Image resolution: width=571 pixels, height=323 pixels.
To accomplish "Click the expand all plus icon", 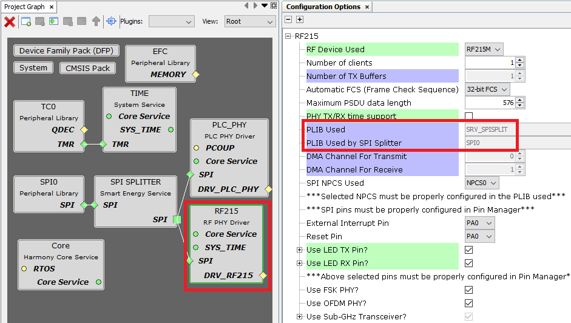I will [x=299, y=19].
